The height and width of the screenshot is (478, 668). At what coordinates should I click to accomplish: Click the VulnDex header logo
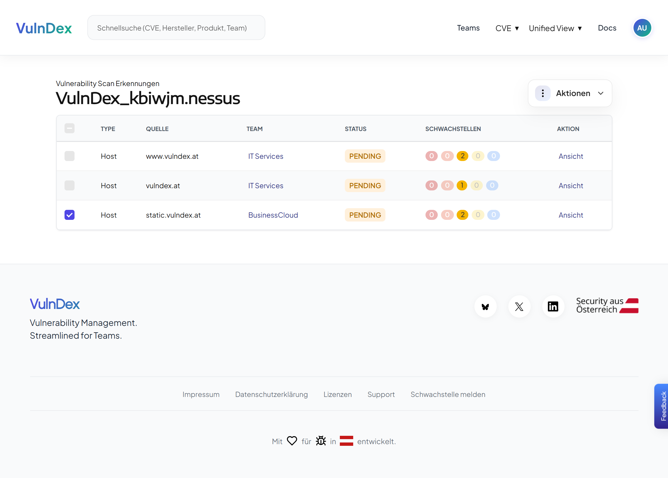click(44, 28)
